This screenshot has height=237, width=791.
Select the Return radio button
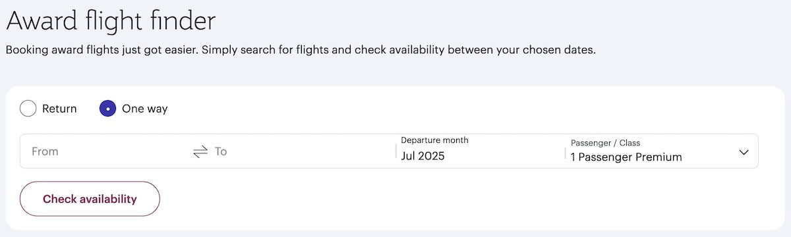click(28, 109)
